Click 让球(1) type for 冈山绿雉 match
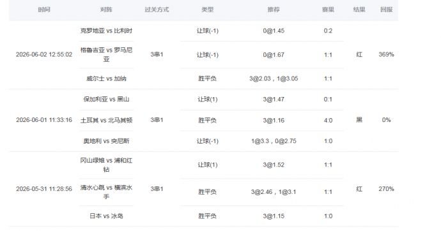 click(x=207, y=165)
